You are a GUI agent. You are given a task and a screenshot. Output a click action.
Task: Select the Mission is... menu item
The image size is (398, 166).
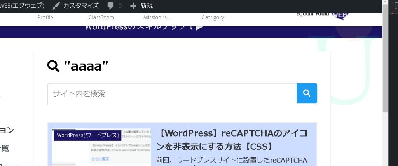click(157, 17)
